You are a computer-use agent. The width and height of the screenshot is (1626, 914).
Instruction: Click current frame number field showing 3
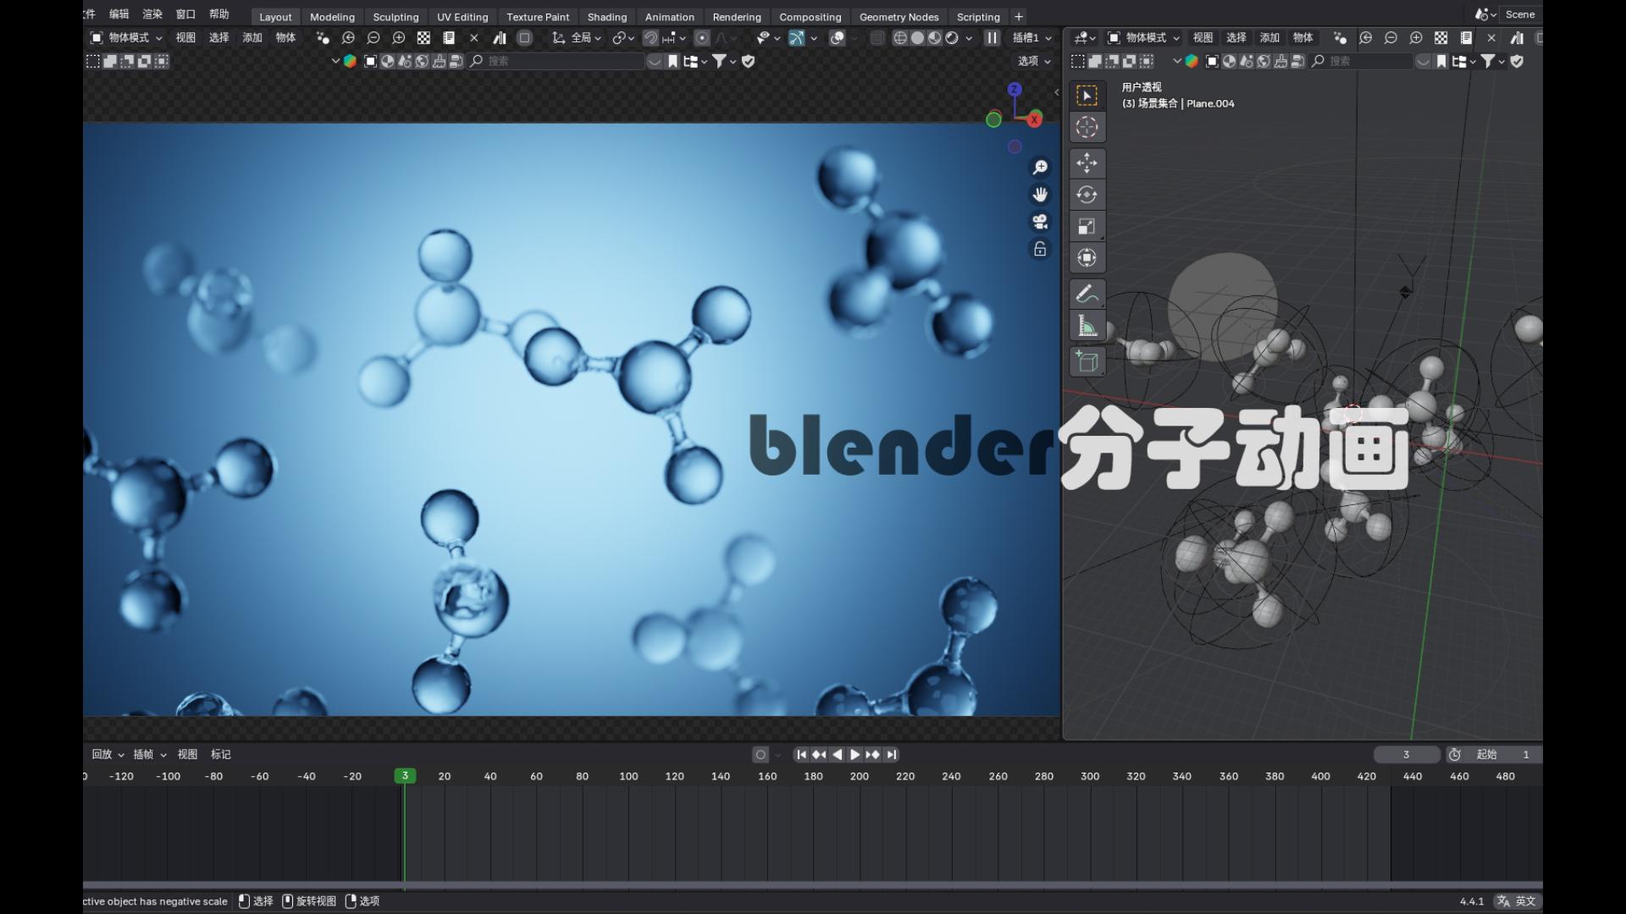coord(1407,754)
